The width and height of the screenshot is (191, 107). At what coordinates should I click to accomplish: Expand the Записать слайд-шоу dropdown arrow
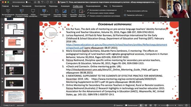pos(84,11)
